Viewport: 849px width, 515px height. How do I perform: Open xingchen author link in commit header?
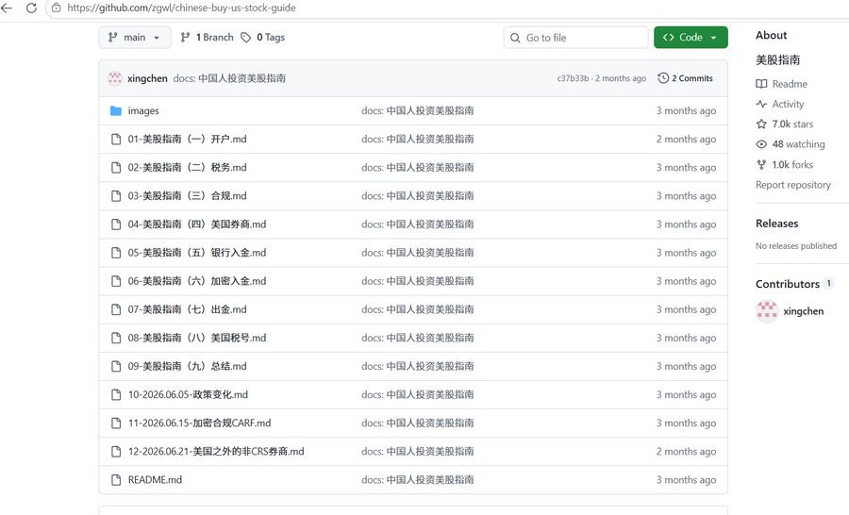pyautogui.click(x=147, y=78)
